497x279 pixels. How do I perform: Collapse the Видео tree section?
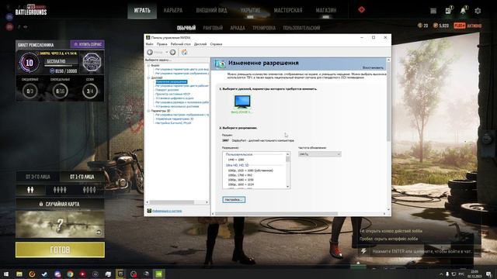[148, 65]
